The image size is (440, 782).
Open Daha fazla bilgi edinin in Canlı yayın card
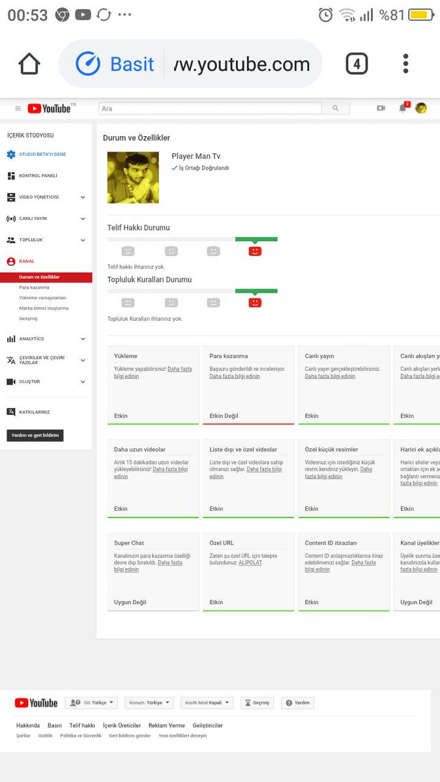tap(330, 376)
